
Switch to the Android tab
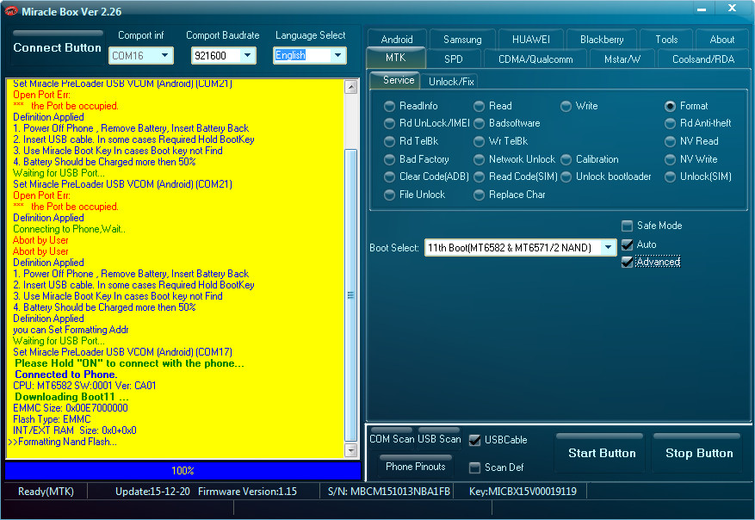coord(396,39)
